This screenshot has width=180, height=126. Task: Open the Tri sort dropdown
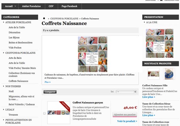pyautogui.click(x=126, y=92)
